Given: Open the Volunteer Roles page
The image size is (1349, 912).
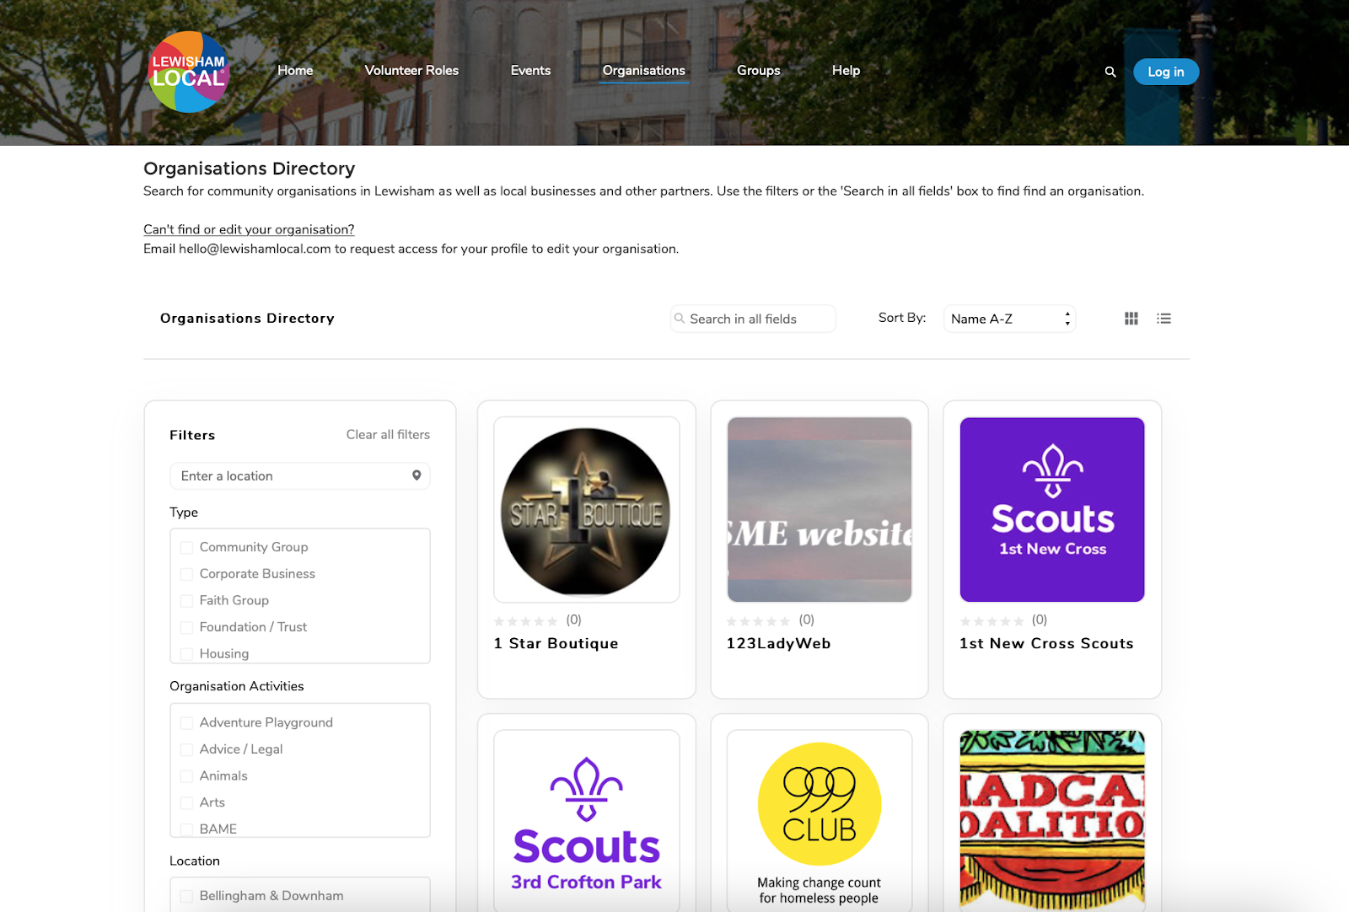Looking at the screenshot, I should 411,71.
